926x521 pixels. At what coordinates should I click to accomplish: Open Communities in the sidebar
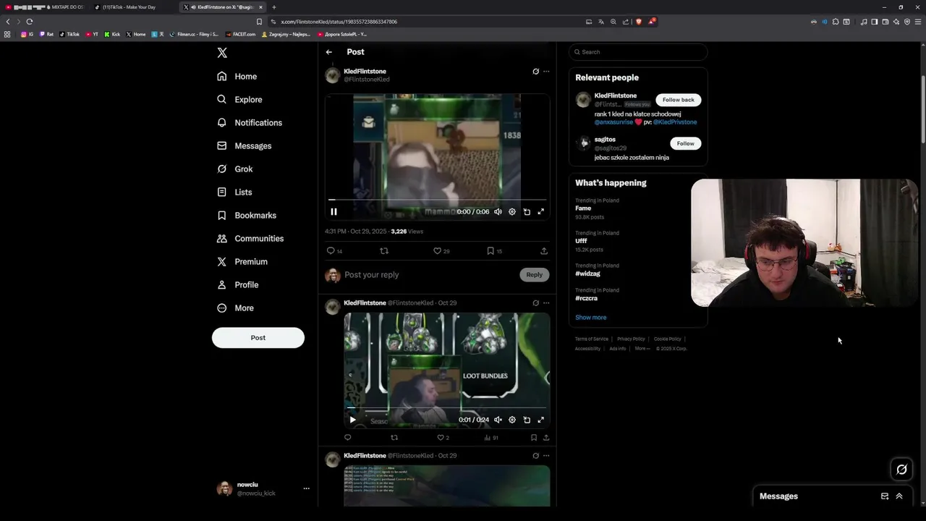[x=250, y=238]
